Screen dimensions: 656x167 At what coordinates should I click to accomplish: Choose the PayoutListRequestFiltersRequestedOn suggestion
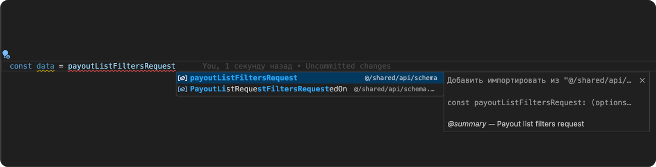268,89
